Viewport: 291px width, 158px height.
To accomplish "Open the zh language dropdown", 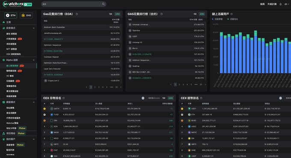I will (287, 4).
